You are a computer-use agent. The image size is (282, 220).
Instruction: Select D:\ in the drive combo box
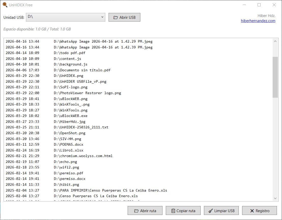[x=64, y=17]
